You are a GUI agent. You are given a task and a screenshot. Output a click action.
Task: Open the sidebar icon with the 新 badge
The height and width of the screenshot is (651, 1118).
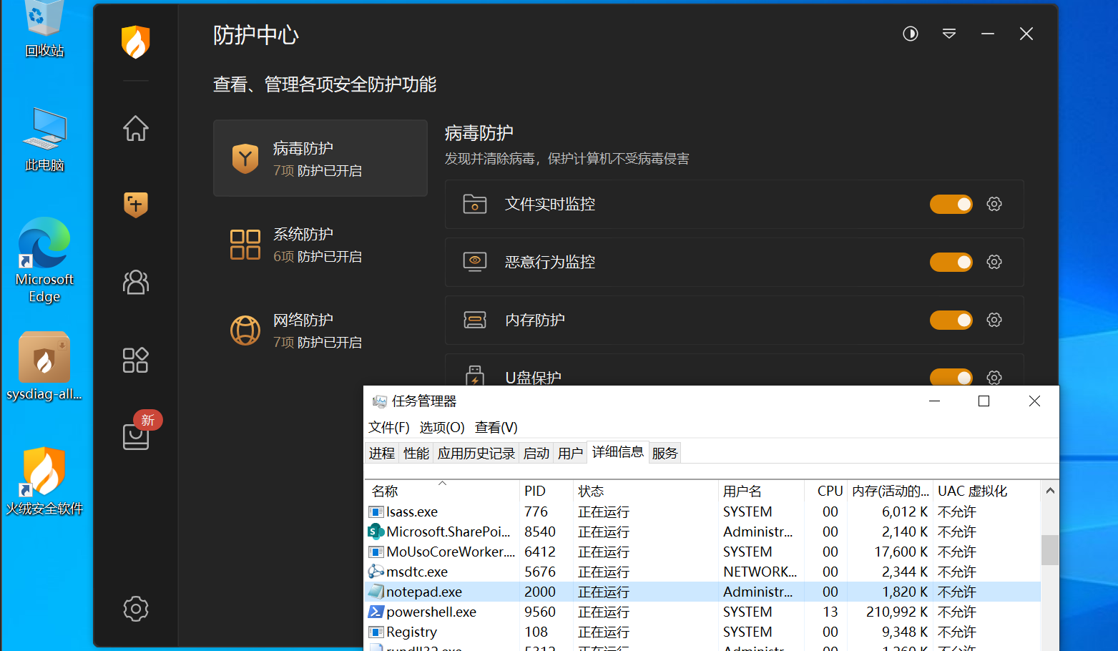[136, 436]
